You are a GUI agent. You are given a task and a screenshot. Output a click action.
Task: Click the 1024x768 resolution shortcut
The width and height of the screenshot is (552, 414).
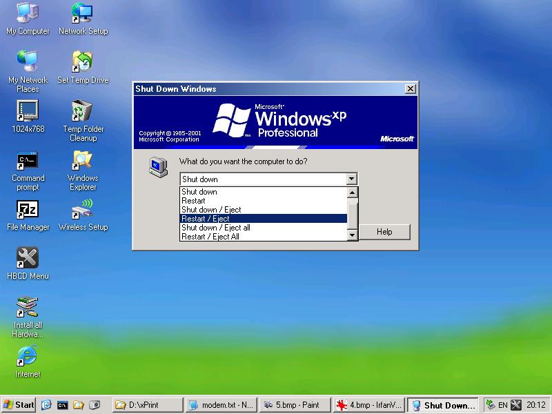[28, 116]
